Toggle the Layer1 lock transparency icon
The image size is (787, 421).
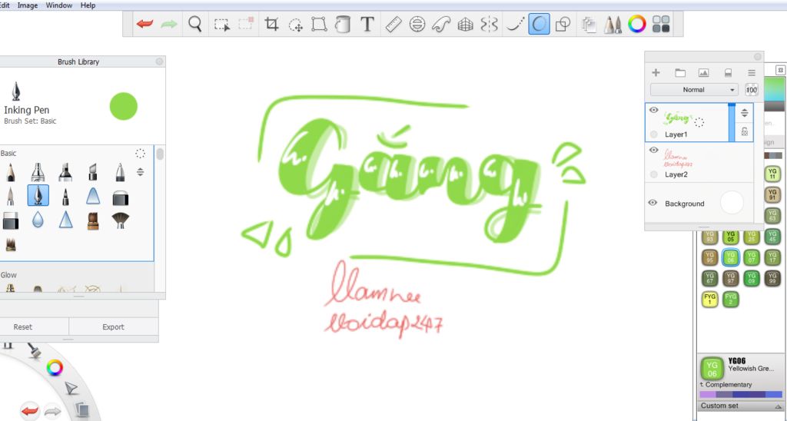tap(744, 131)
